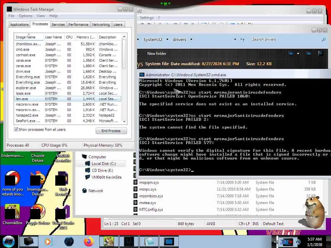Open the ? help menu in Notepad2
This screenshot has height=248, width=331.
159,18
